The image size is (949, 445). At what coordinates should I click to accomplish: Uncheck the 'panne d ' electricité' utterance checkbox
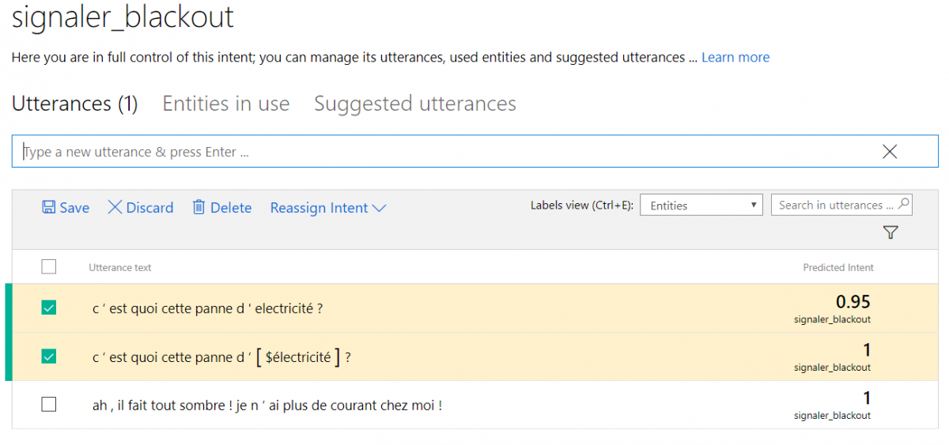[49, 308]
